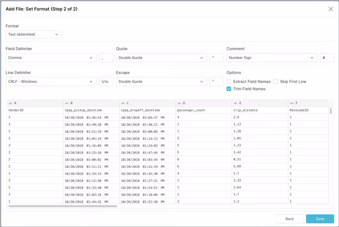
Task: Open the Field Delimiter Comma dropdown
Action: pos(51,58)
